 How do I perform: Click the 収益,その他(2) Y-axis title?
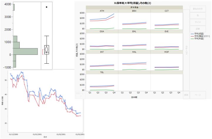point(77,50)
